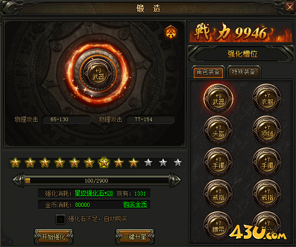Click the first grey unlit star
The height and width of the screenshot is (247, 296).
point(148,162)
